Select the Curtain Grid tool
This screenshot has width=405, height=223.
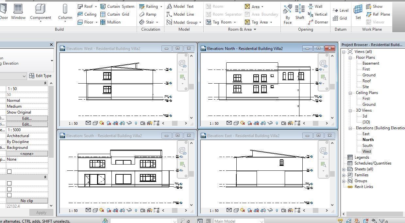pyautogui.click(x=114, y=14)
